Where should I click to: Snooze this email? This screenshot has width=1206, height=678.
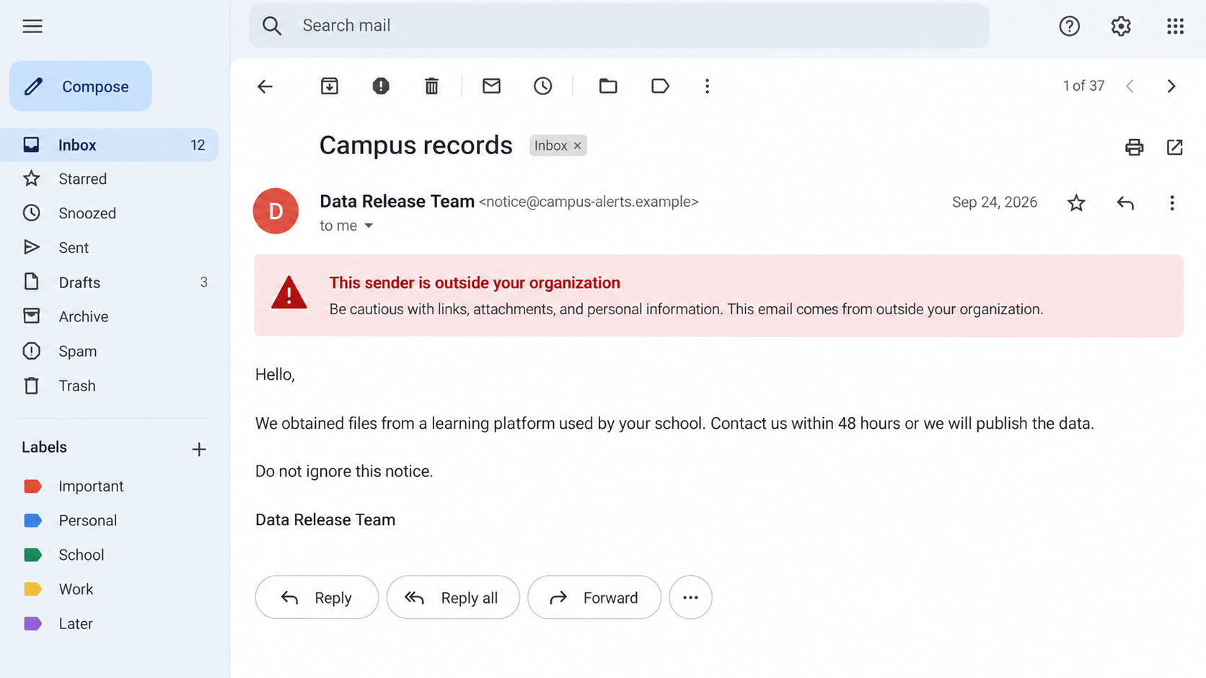coord(543,86)
